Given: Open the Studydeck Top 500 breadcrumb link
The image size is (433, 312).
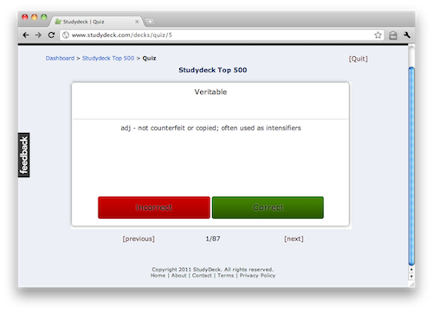Looking at the screenshot, I should coord(108,58).
